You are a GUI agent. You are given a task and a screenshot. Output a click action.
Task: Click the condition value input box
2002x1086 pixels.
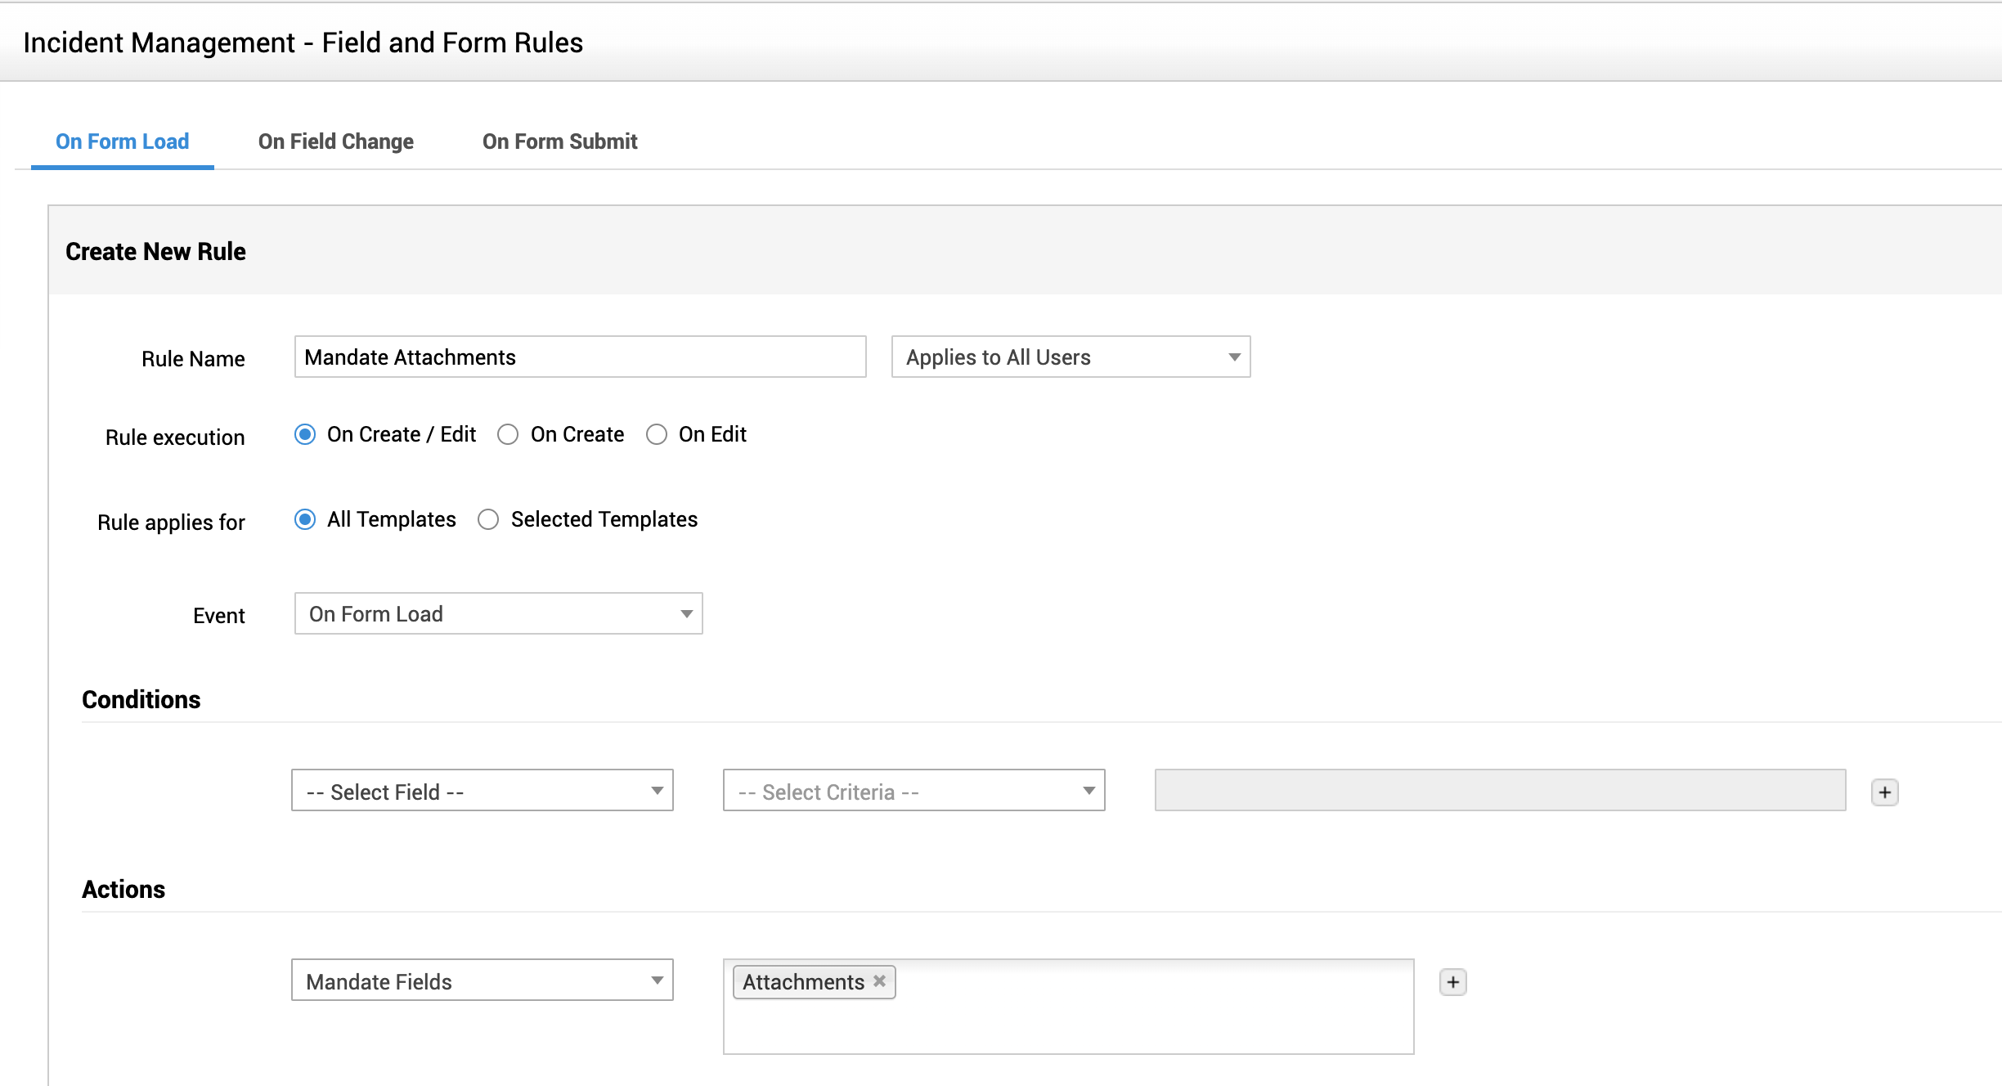click(x=1499, y=790)
